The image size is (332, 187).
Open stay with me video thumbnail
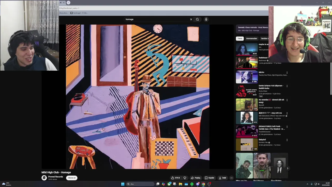247,118
